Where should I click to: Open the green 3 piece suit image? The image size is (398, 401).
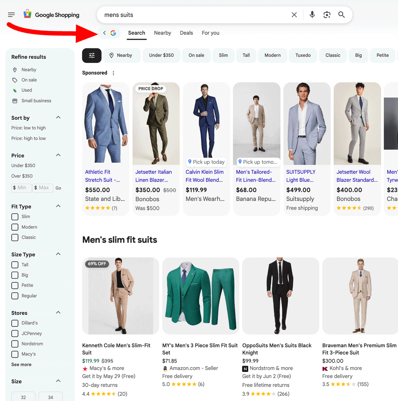(201, 296)
